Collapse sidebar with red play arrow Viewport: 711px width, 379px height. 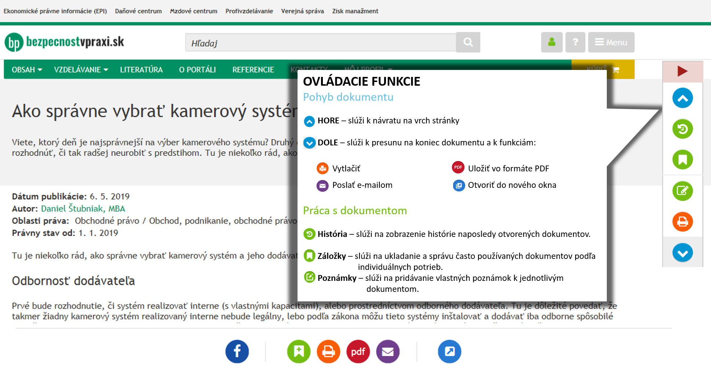[x=682, y=71]
